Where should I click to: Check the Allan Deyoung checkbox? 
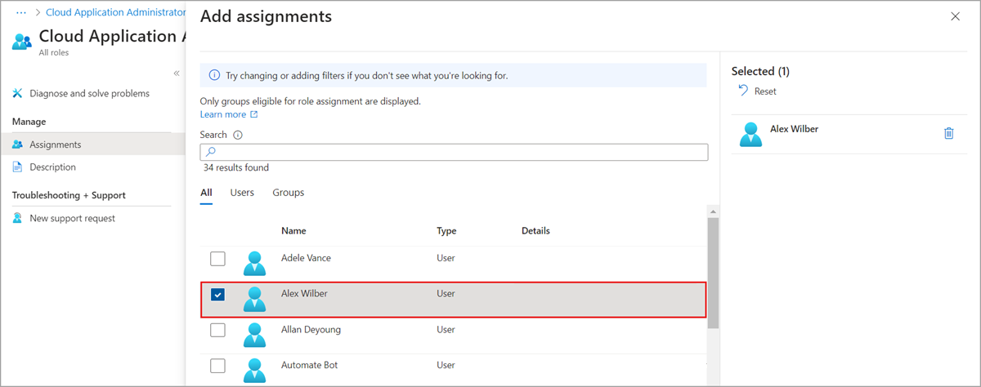pos(217,331)
